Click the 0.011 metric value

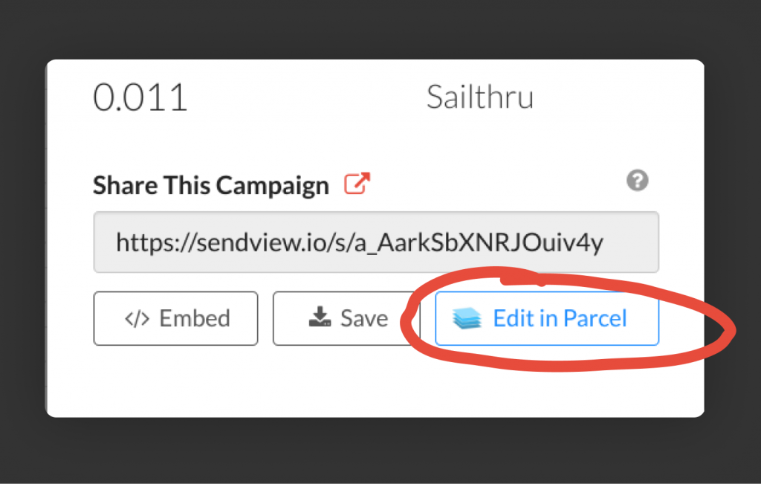[x=140, y=97]
